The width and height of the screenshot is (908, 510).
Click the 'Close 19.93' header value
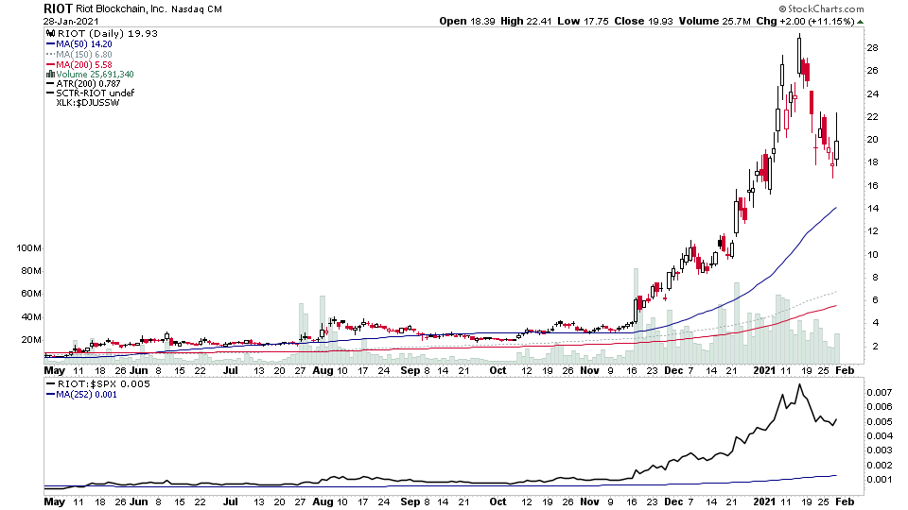(643, 21)
